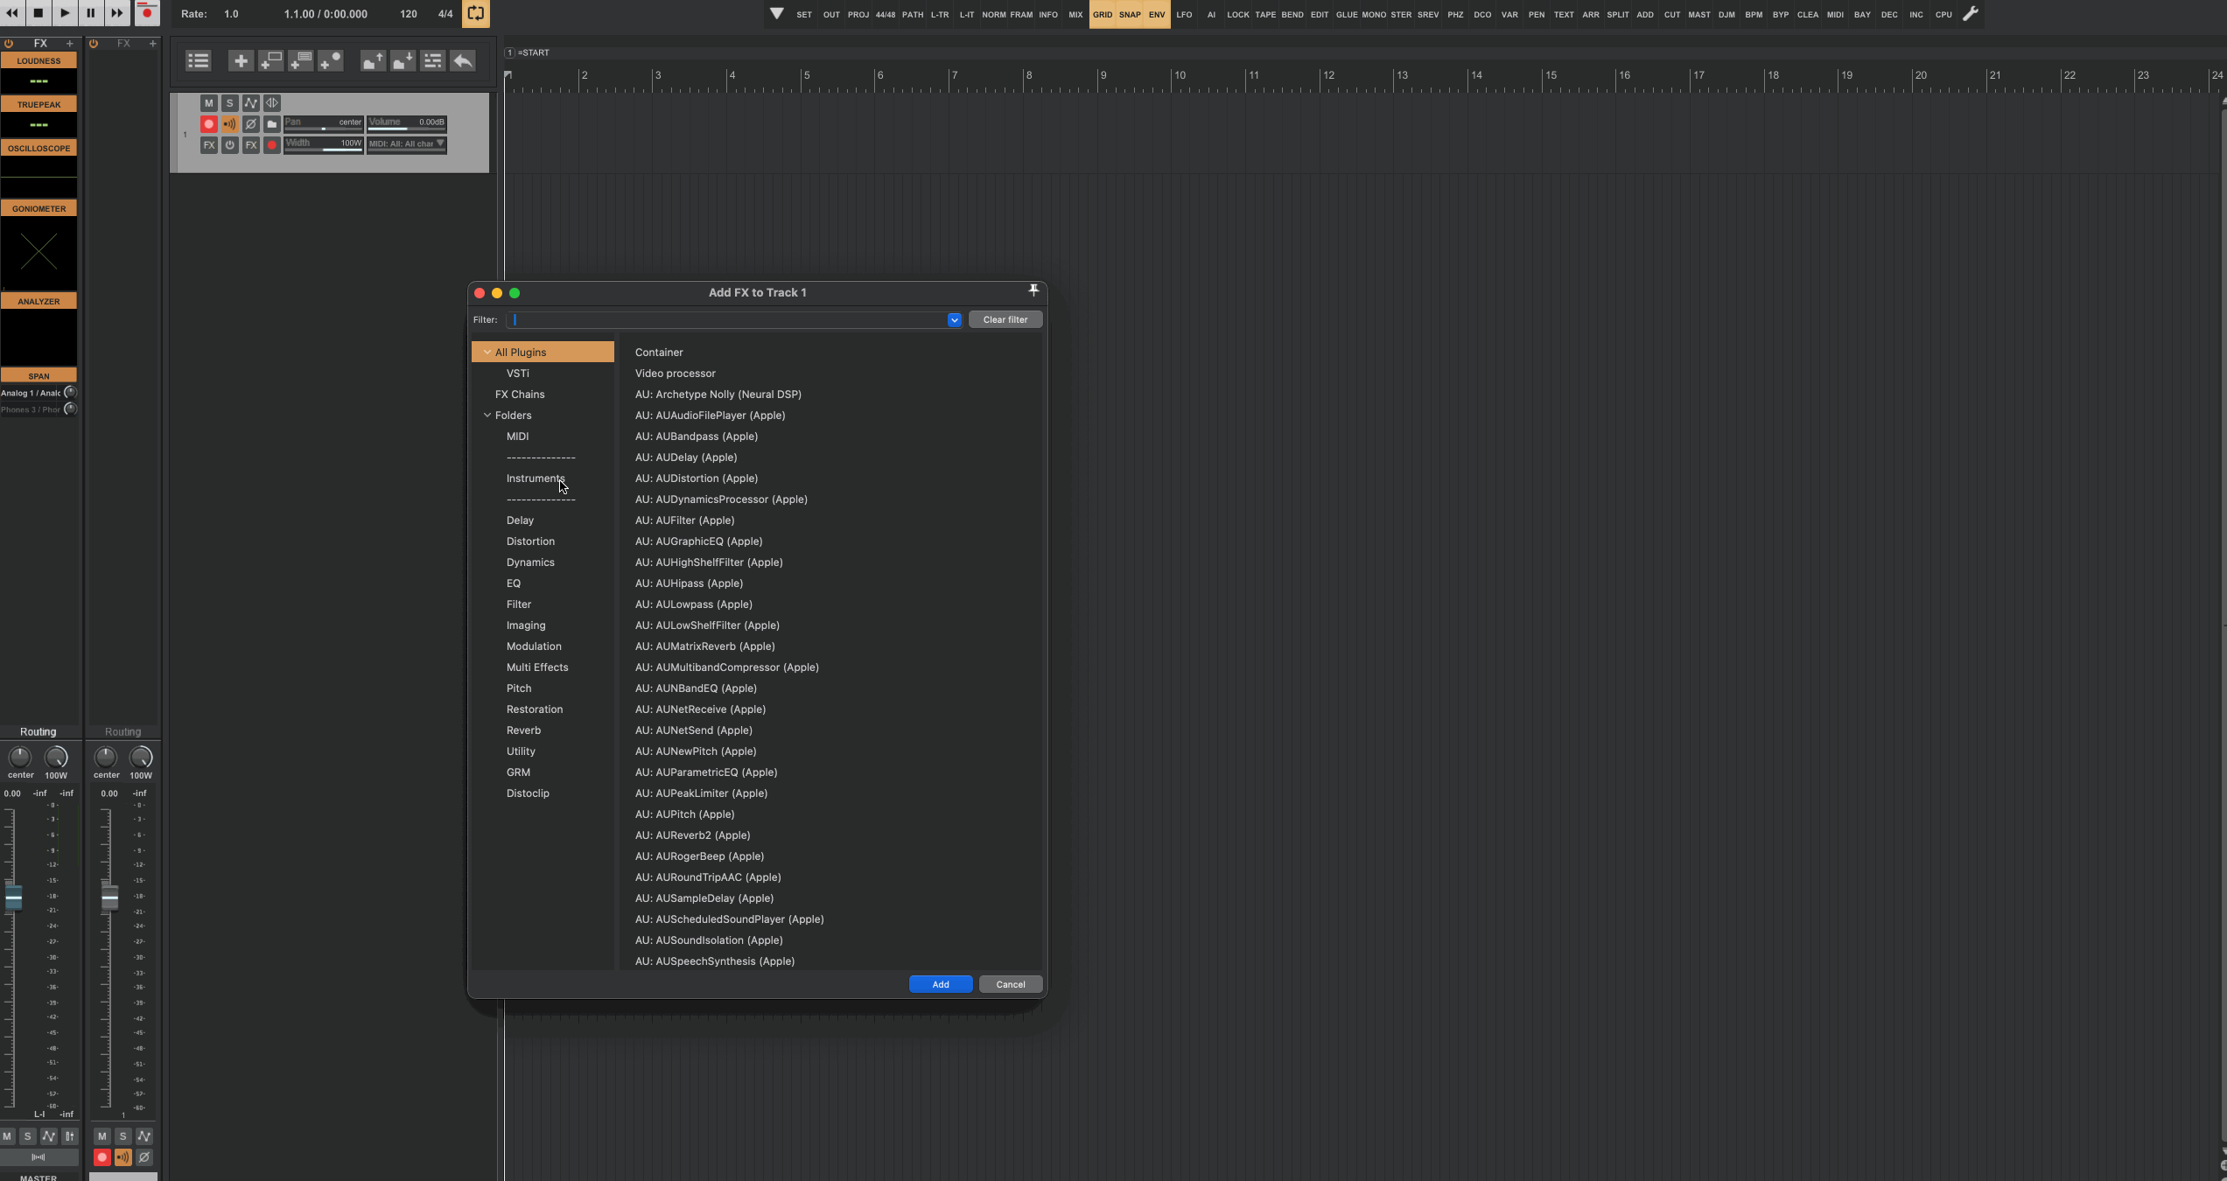Click the transport Record button
Viewport: 2227px width, 1181px height.
pos(147,13)
